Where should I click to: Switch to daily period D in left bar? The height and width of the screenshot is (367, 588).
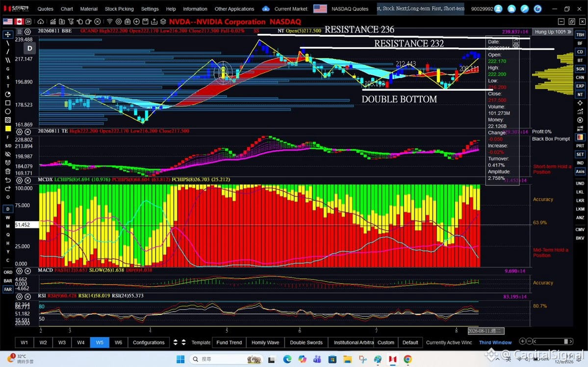click(x=8, y=209)
